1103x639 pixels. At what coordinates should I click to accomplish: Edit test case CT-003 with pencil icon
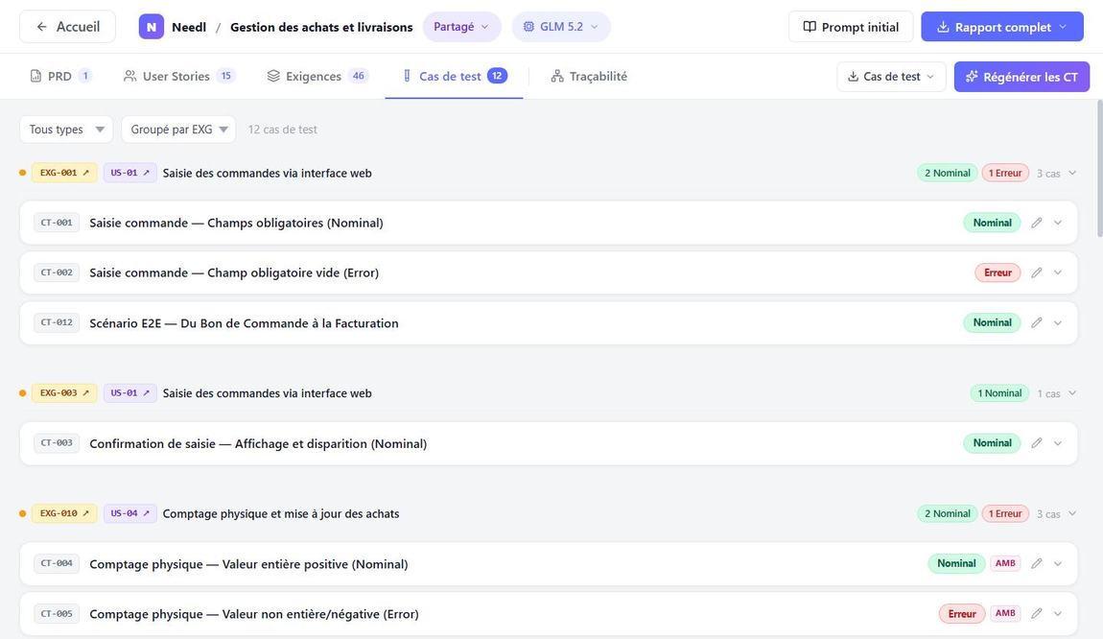[1036, 443]
